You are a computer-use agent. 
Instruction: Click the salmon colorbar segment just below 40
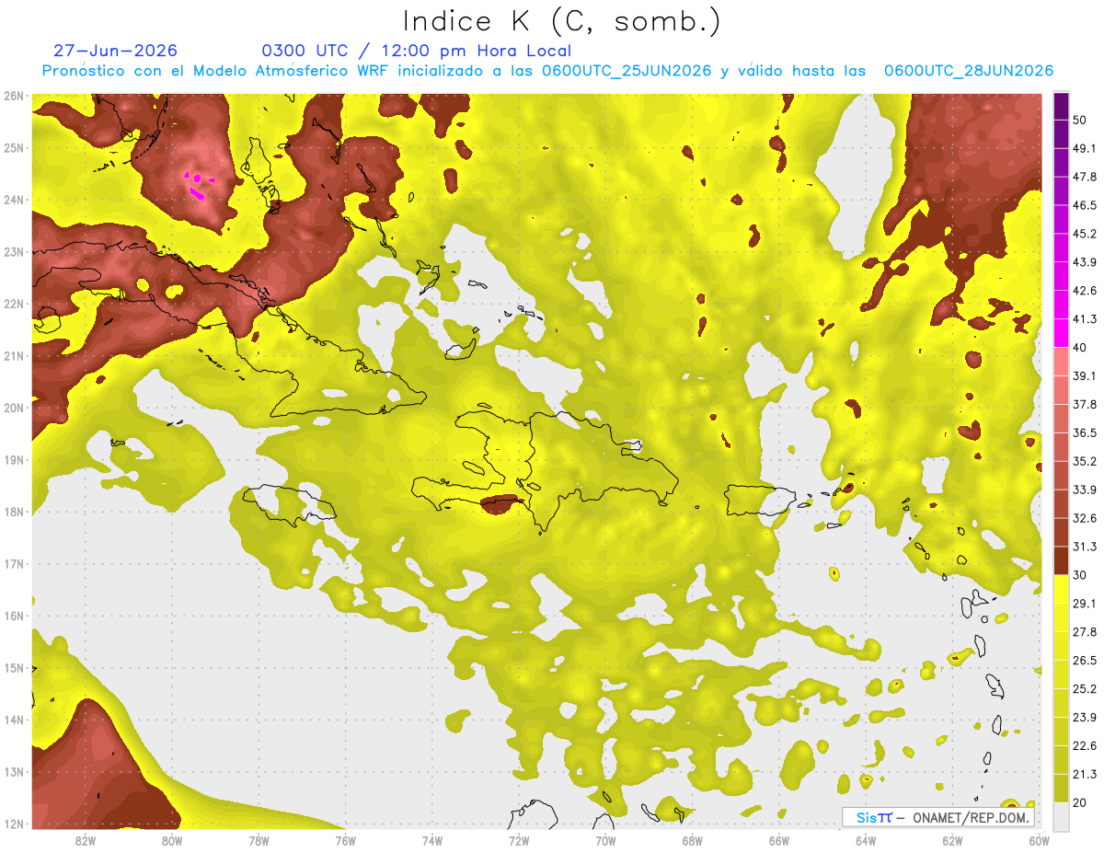(1062, 360)
